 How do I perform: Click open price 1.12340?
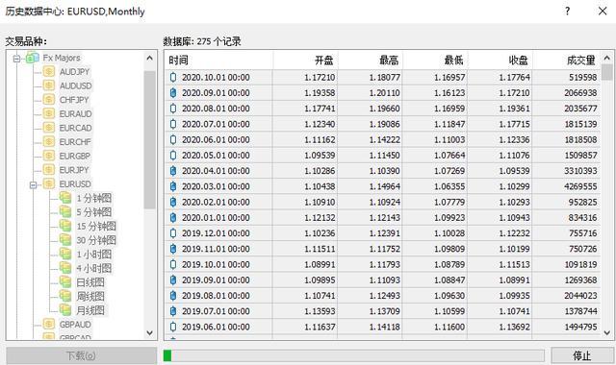click(320, 124)
